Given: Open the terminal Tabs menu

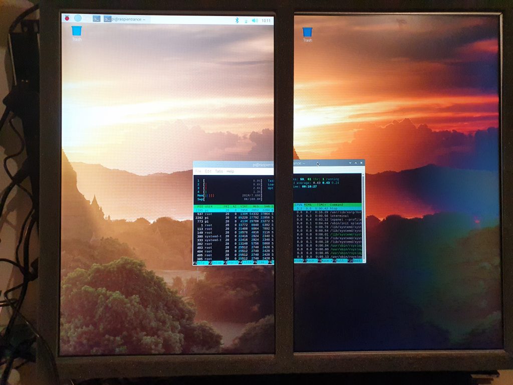Looking at the screenshot, I should 219,171.
